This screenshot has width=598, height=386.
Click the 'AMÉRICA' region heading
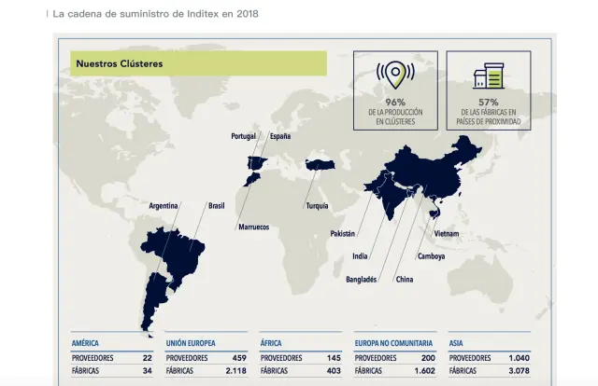(85, 343)
